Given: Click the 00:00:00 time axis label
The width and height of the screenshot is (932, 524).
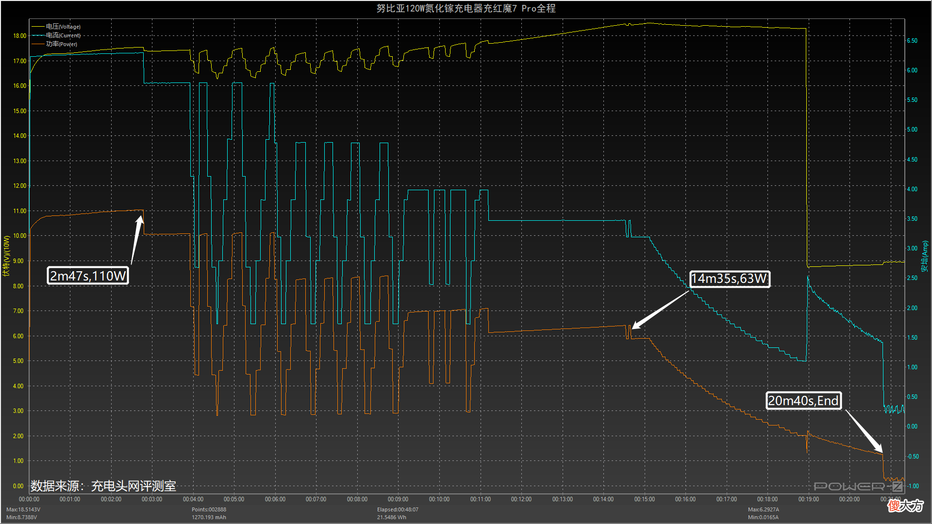Looking at the screenshot, I should pyautogui.click(x=29, y=499).
